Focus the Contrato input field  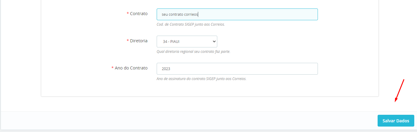coord(237,14)
